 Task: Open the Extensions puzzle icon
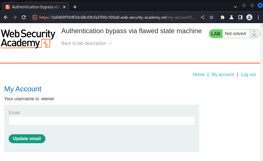(x=223, y=17)
